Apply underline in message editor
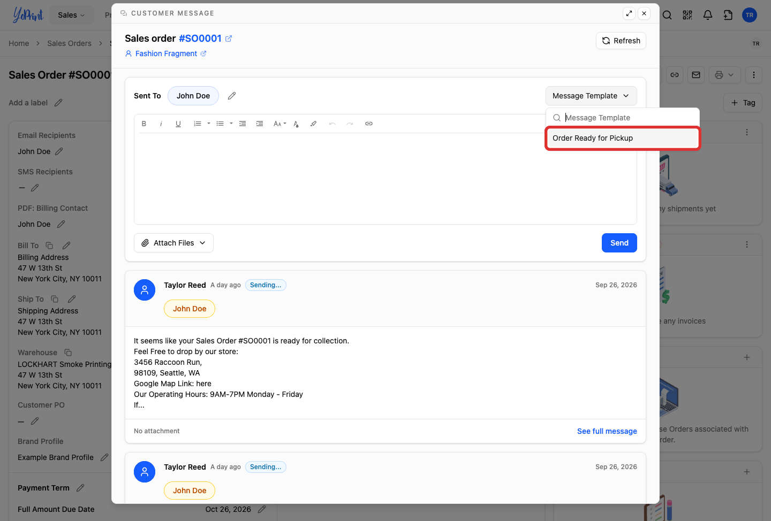This screenshot has width=771, height=521. pos(178,124)
